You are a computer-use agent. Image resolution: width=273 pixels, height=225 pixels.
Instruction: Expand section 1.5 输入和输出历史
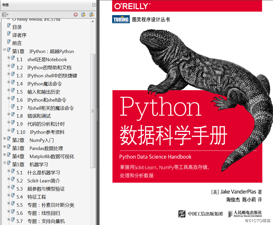pos(9,90)
